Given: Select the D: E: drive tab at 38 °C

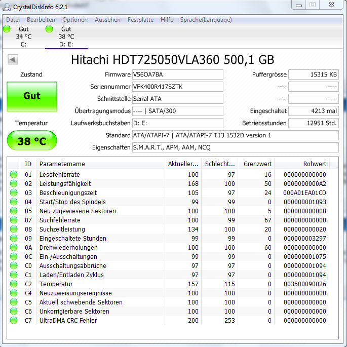Looking at the screenshot, I should click(66, 36).
